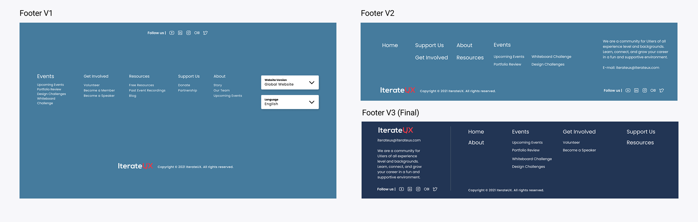Expand the Language English dropdown

point(290,102)
